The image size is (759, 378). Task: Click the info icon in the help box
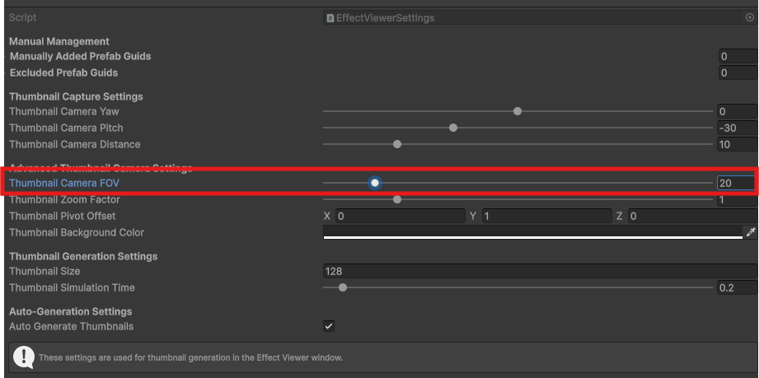pyautogui.click(x=23, y=357)
